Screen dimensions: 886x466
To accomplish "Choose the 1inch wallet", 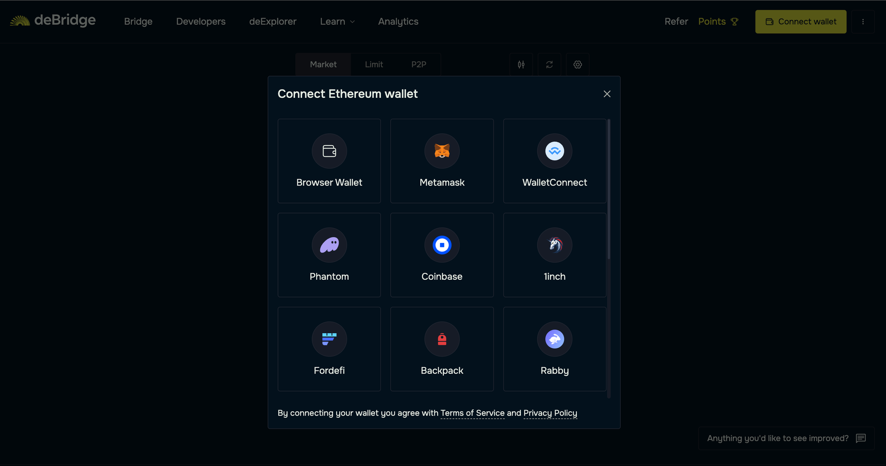I will click(554, 255).
